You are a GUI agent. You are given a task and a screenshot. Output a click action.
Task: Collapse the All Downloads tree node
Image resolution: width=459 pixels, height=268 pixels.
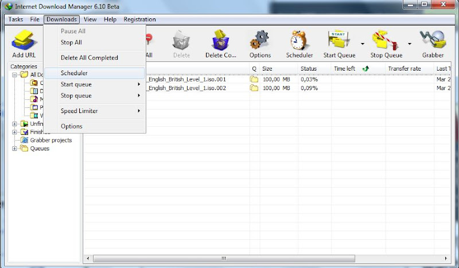click(14, 75)
